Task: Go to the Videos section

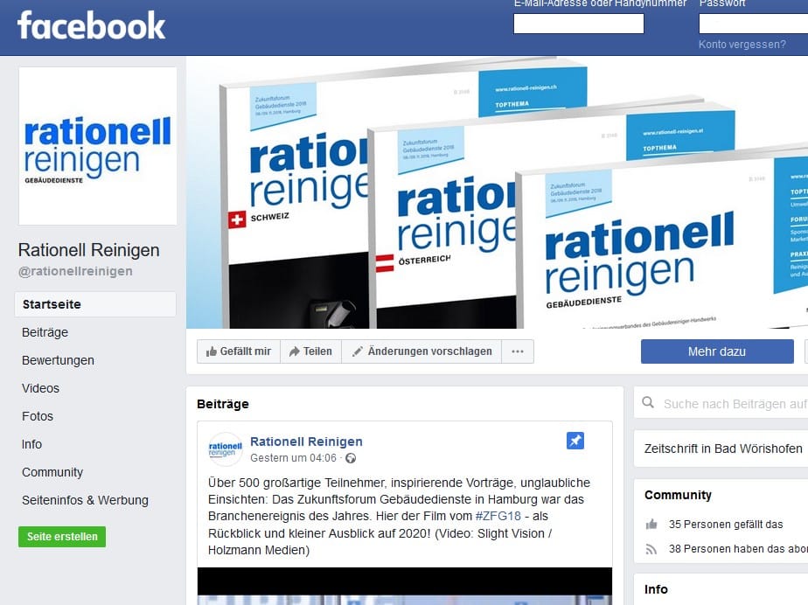Action: 40,388
